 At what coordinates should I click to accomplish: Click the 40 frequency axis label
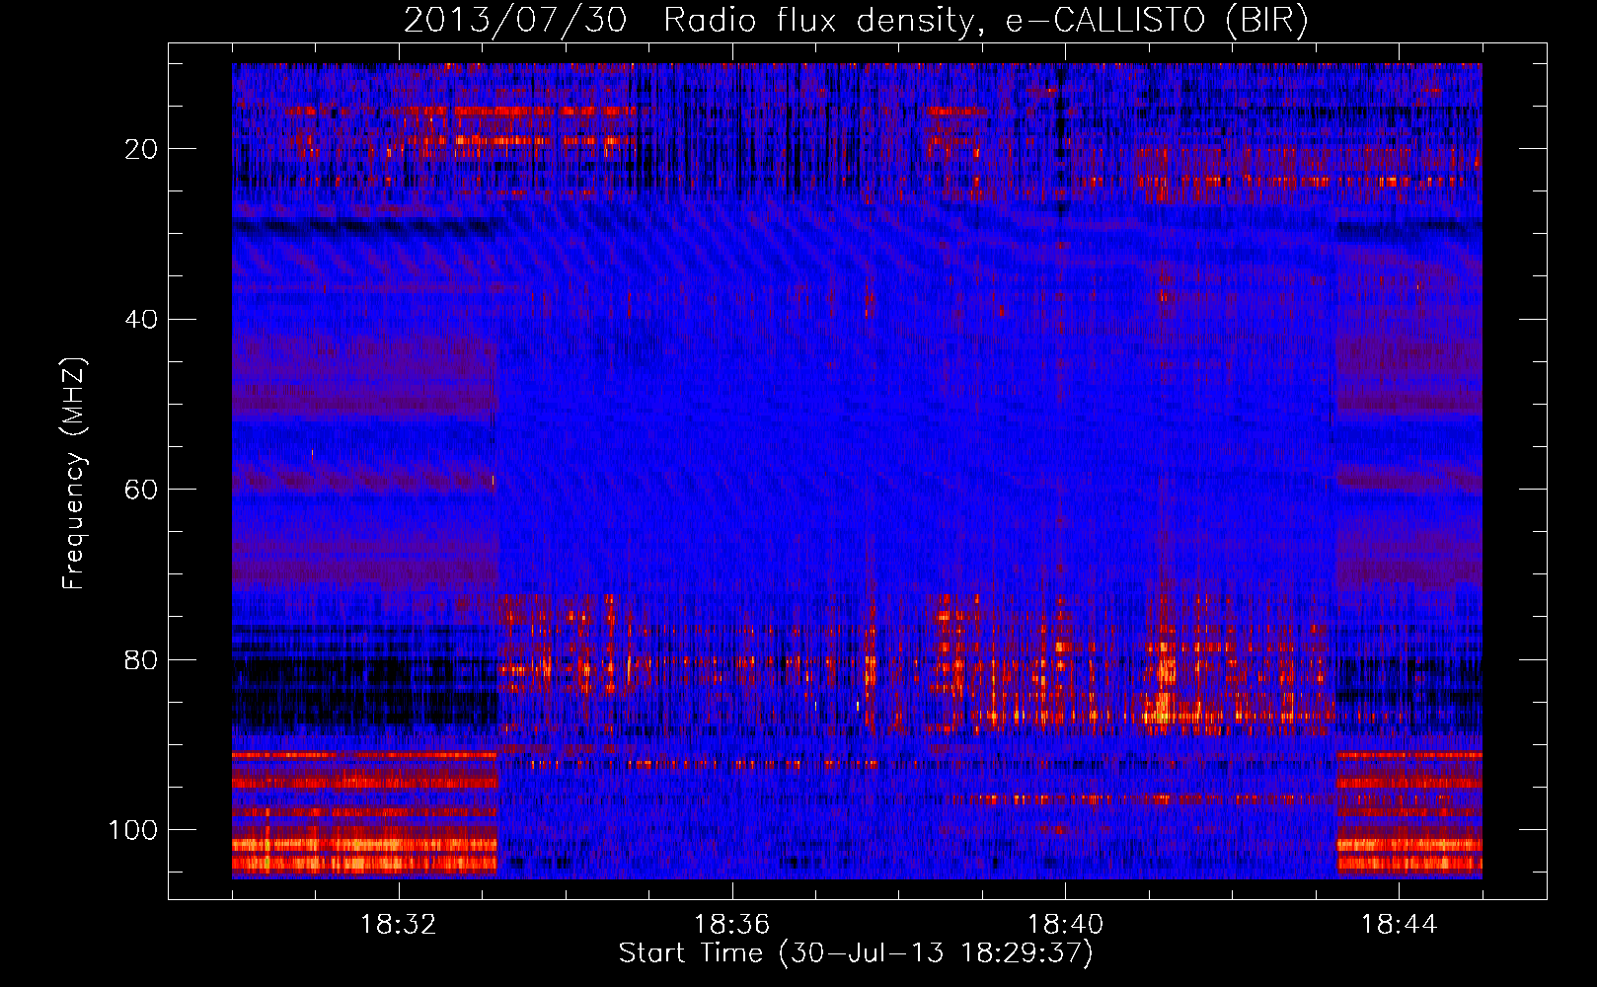click(142, 320)
